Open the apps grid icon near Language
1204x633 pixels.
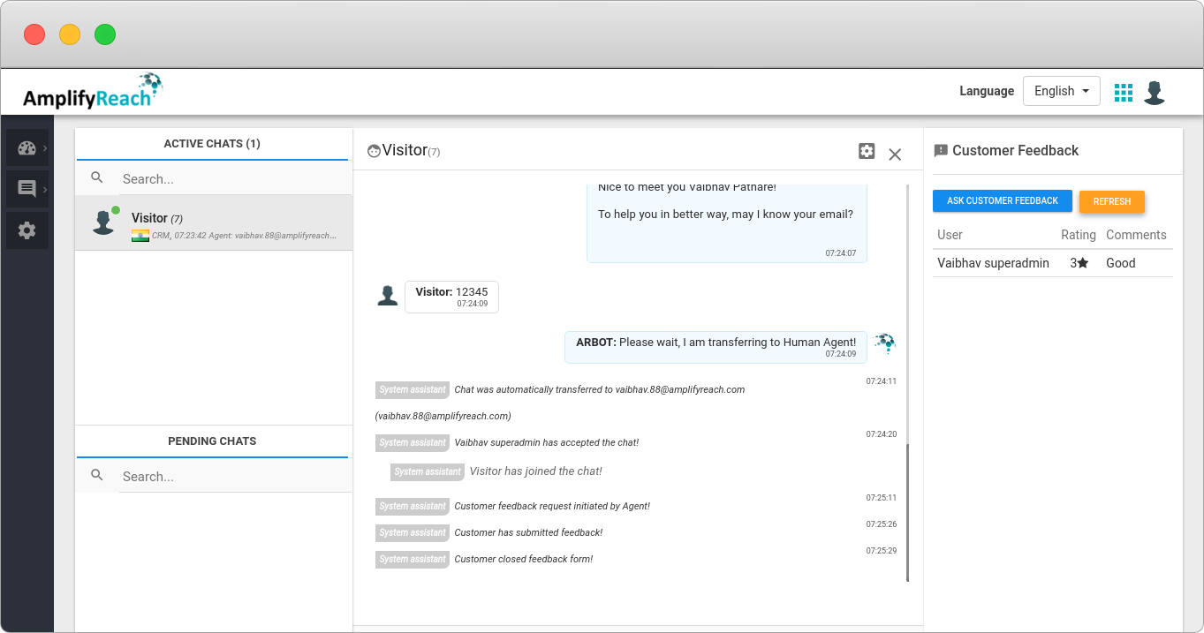coord(1123,92)
